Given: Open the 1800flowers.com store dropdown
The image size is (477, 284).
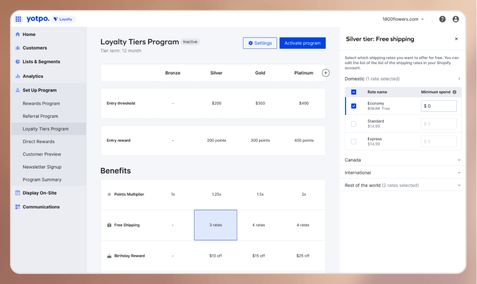Looking at the screenshot, I should point(403,19).
